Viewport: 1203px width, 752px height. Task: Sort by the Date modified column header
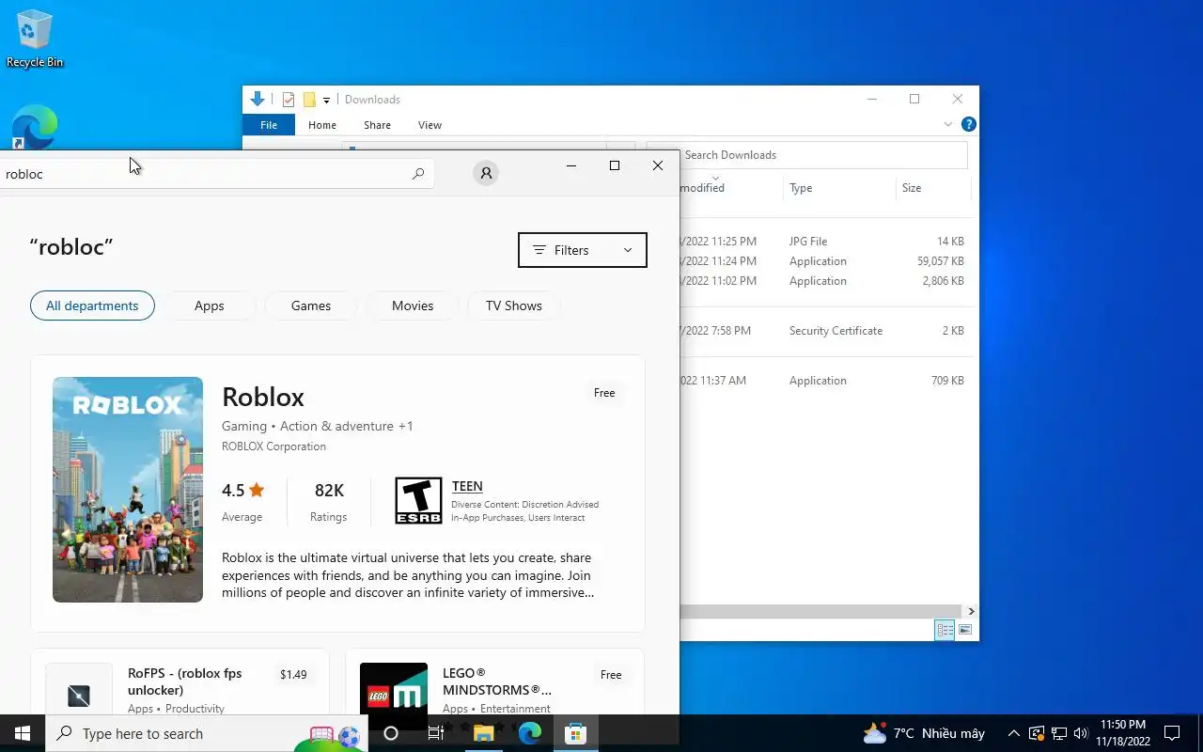(730, 188)
